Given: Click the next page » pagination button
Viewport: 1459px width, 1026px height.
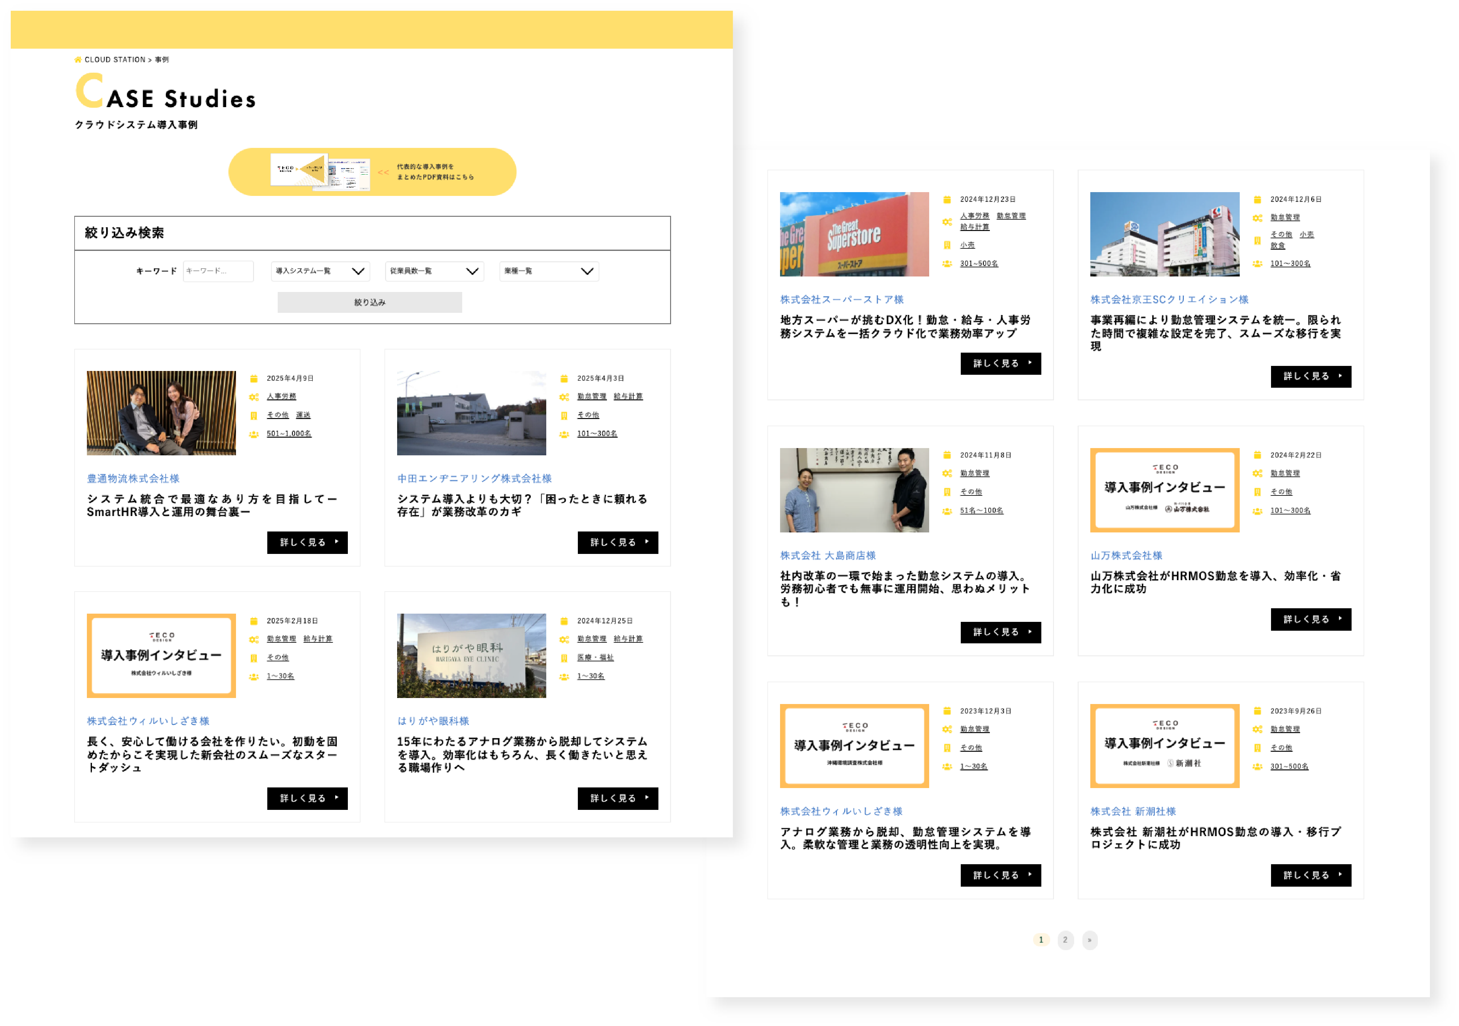Looking at the screenshot, I should coord(1090,940).
